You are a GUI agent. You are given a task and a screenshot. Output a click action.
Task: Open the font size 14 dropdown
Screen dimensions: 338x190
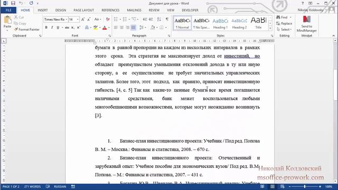click(78, 20)
